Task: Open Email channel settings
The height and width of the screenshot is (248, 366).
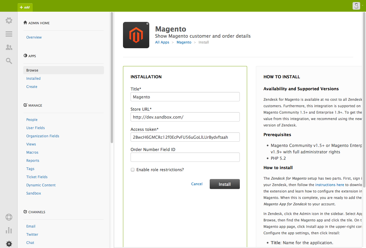Action: pos(31,226)
